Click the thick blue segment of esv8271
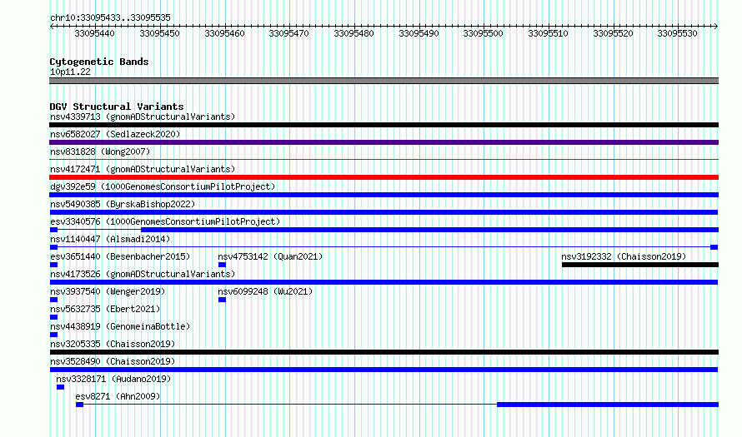742x437 pixels. (608, 405)
